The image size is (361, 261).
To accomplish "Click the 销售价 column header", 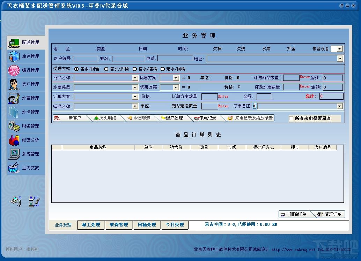I will pos(176,147).
